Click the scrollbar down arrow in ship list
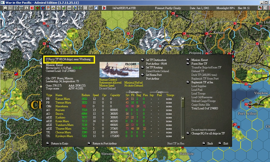270x162 pixels. [x=183, y=138]
